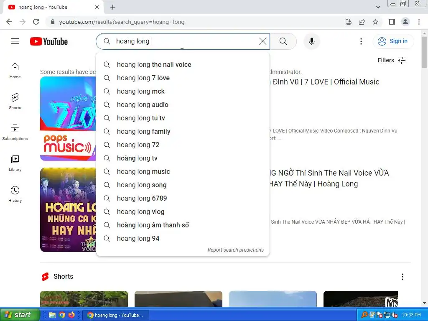Open Chrome's three-dot menu
Screen dimensions: 428x321
(419, 22)
